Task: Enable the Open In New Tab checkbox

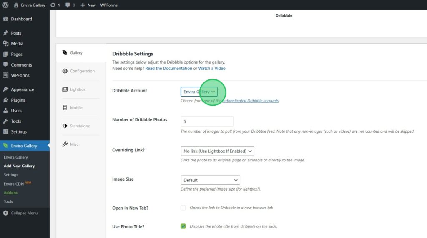Action: 183,208
